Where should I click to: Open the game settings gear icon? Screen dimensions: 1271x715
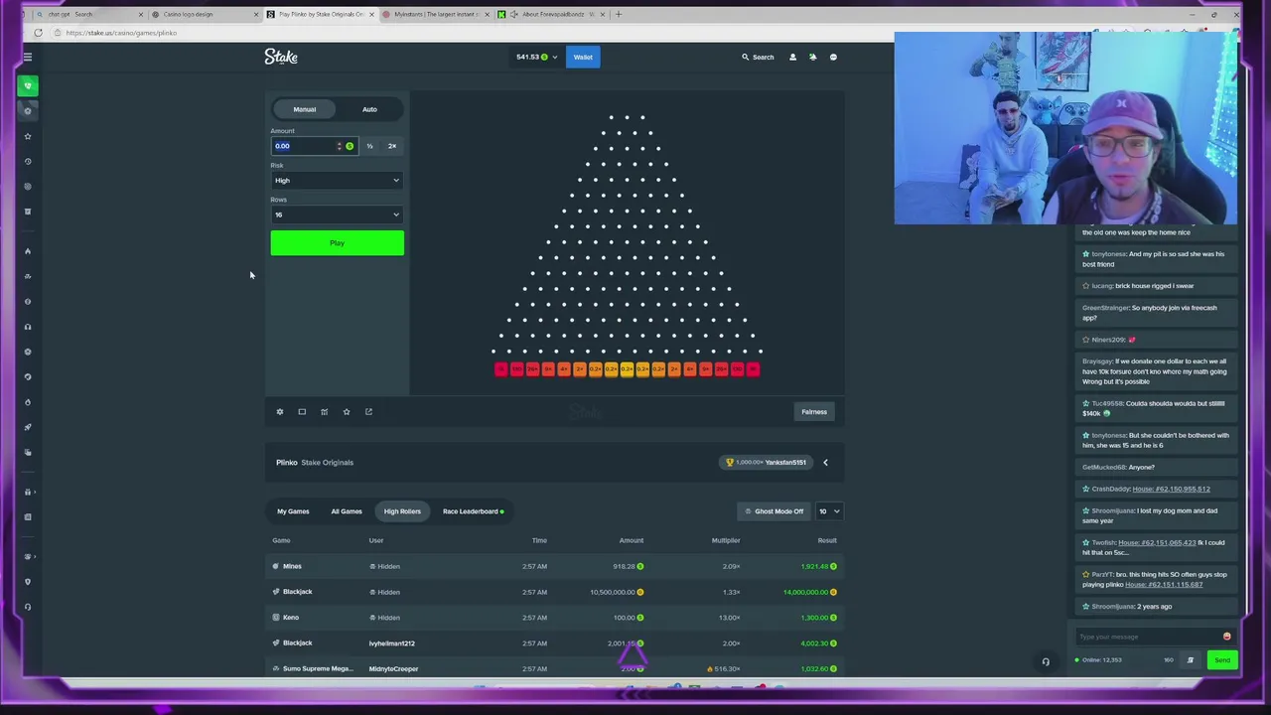click(x=280, y=411)
